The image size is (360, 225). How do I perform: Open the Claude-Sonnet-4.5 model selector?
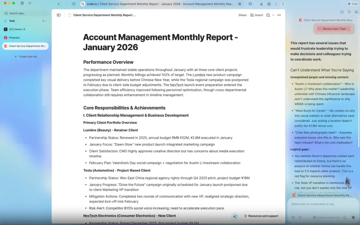(326, 217)
